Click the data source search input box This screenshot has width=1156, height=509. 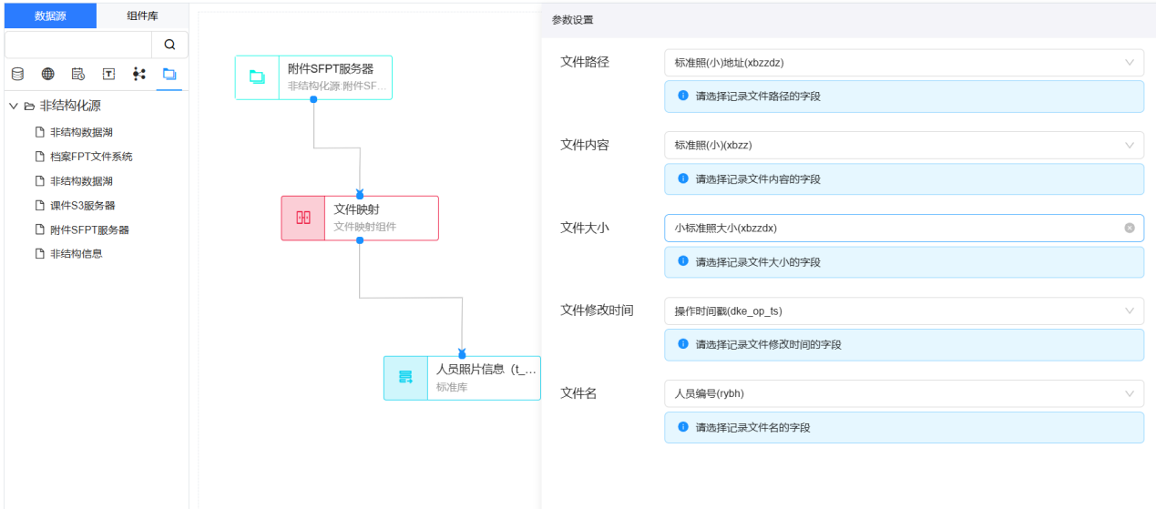pos(78,45)
